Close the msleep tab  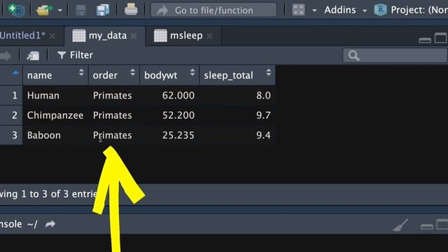(210, 36)
